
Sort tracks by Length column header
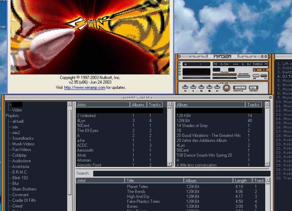[242, 180]
